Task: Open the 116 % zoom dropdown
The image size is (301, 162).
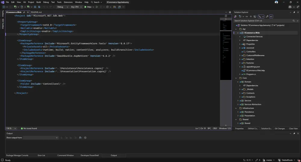Action: click(11, 128)
